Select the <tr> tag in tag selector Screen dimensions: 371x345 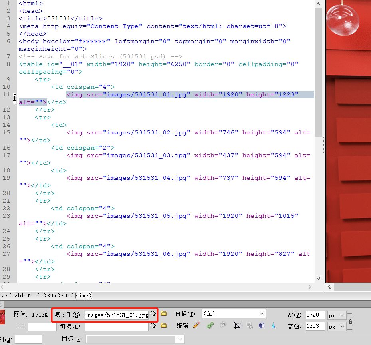coord(54,295)
